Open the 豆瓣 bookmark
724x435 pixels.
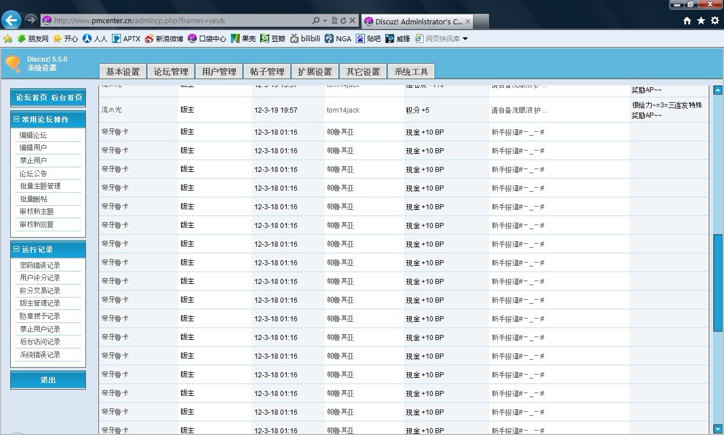point(273,38)
